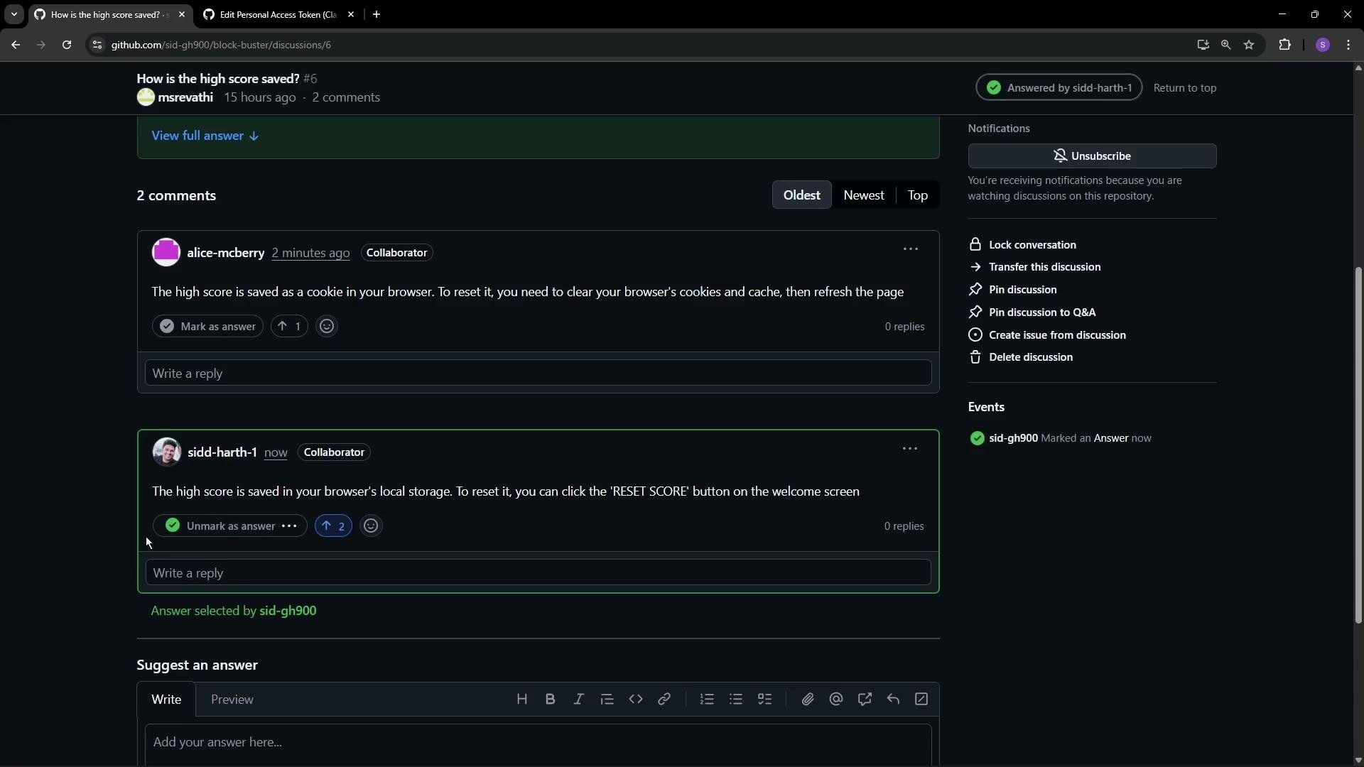The width and height of the screenshot is (1364, 767).
Task: Reference an issue or discussion icon
Action: pyautogui.click(x=865, y=700)
